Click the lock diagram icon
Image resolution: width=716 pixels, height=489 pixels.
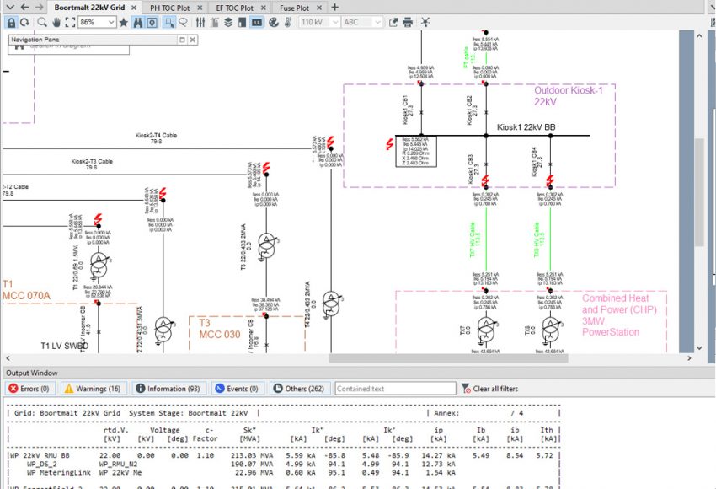pyautogui.click(x=10, y=22)
